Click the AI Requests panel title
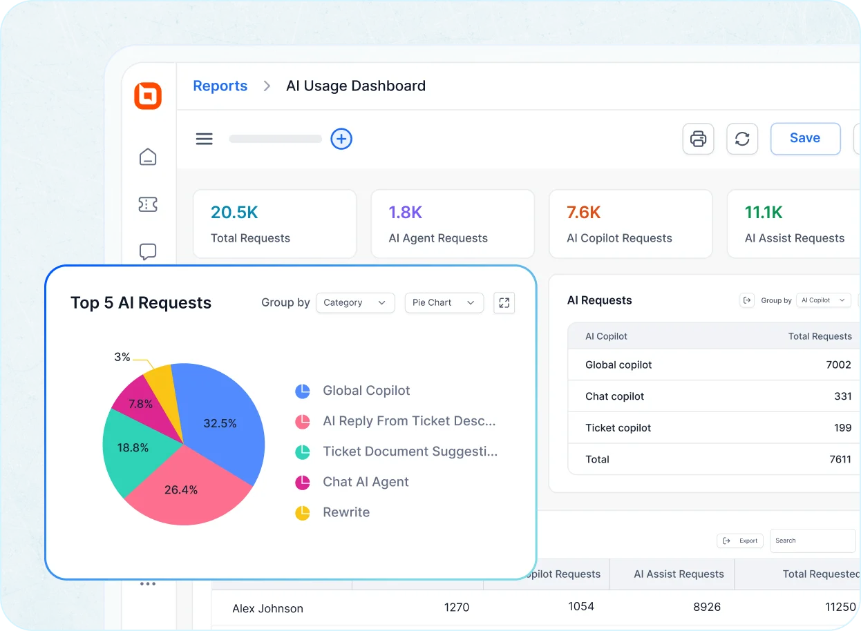 tap(599, 300)
